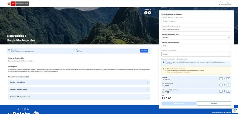
Task: Click the Ubicación map pin icon
Action: pyautogui.click(x=9, y=50)
